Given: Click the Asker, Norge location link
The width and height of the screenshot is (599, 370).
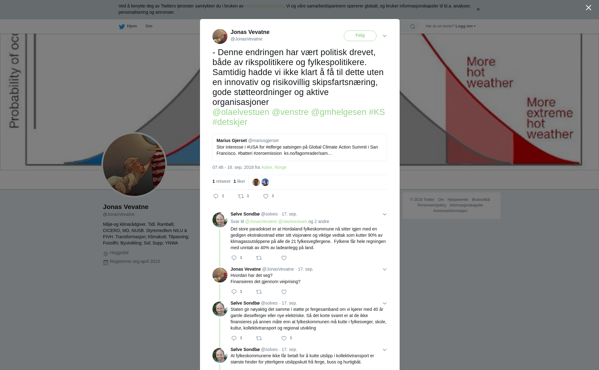Looking at the screenshot, I should (274, 167).
